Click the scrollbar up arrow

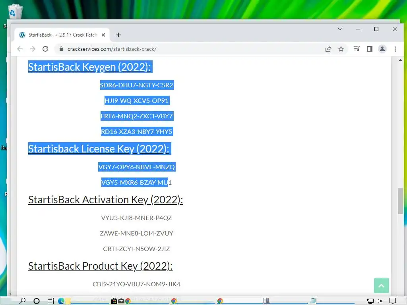401,60
